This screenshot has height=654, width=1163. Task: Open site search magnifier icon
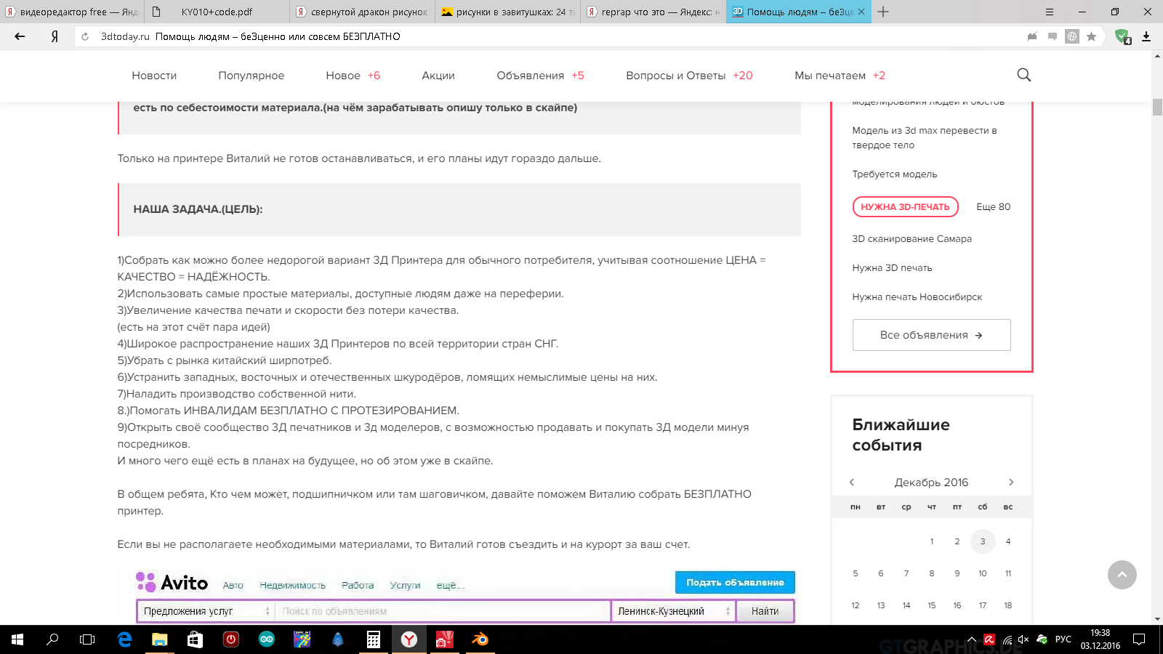coord(1023,75)
